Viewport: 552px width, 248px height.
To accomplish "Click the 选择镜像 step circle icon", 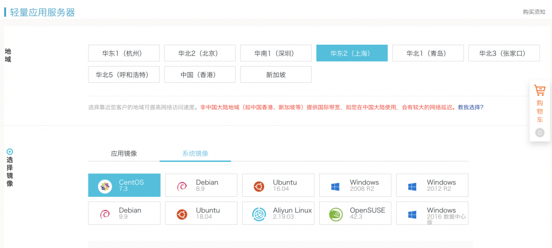I will pos(10,152).
